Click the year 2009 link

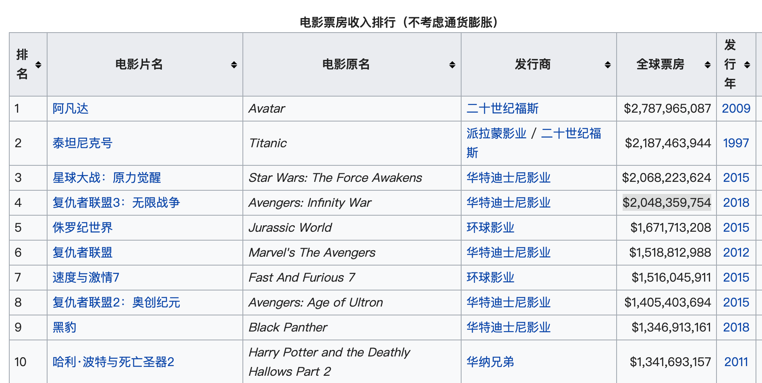[736, 109]
